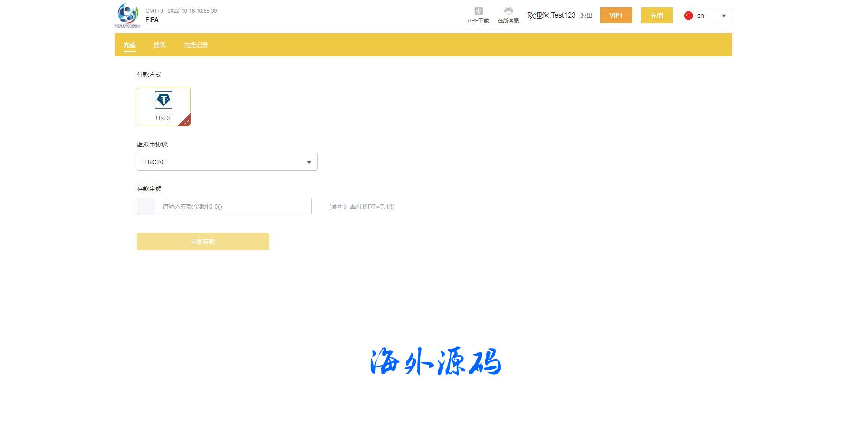The height and width of the screenshot is (426, 847).
Task: Click the FIFA site name text
Action: 152,19
